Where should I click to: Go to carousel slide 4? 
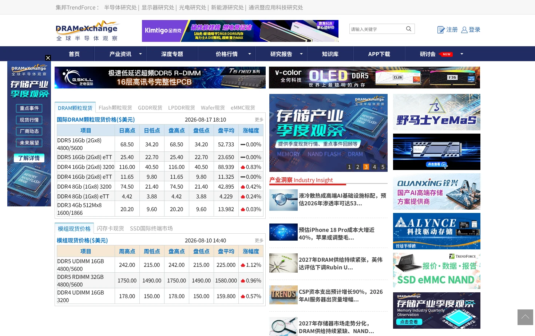[374, 167]
